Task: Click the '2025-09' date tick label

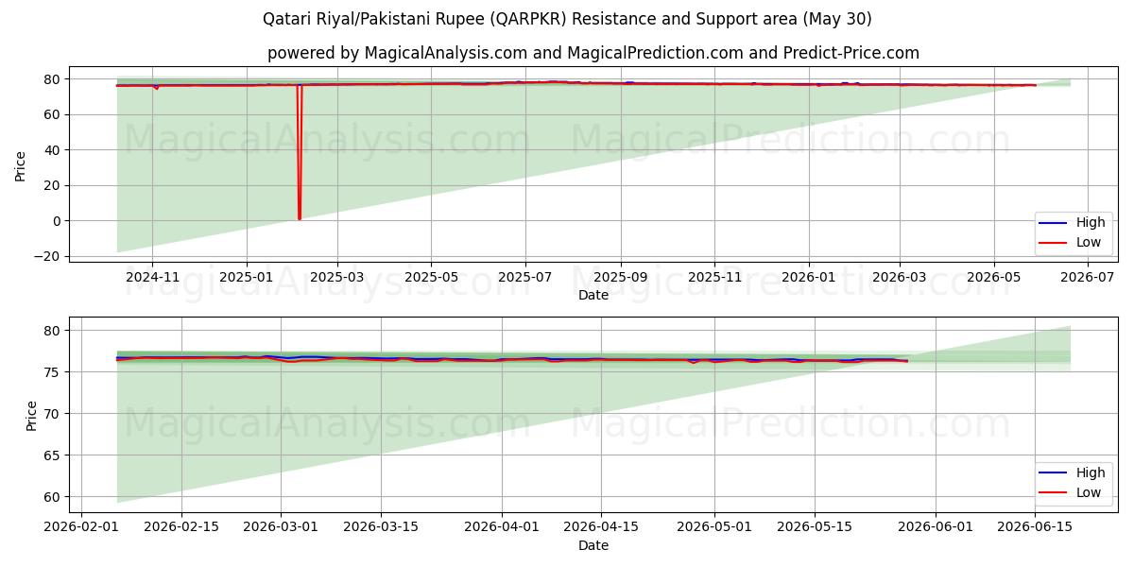Action: (x=620, y=277)
